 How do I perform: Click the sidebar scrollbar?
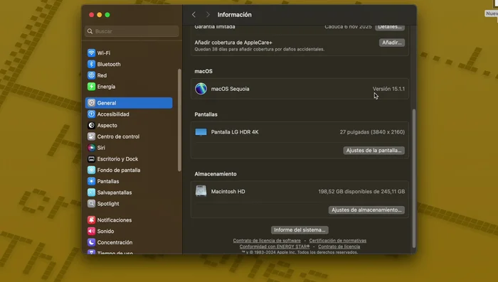[x=179, y=120]
